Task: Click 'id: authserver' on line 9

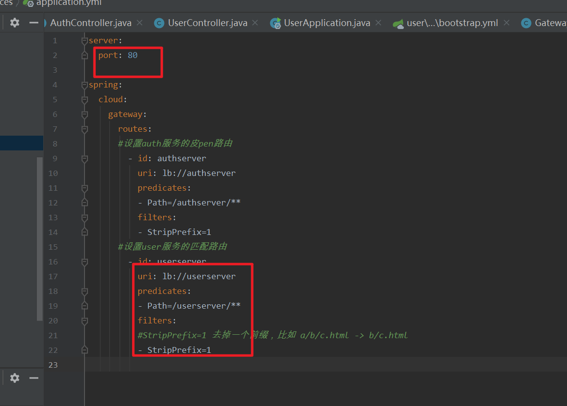Action: pos(172,158)
